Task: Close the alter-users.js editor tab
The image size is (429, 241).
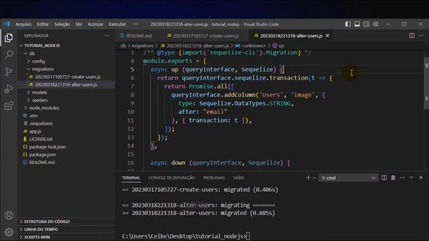Action: click(x=327, y=35)
